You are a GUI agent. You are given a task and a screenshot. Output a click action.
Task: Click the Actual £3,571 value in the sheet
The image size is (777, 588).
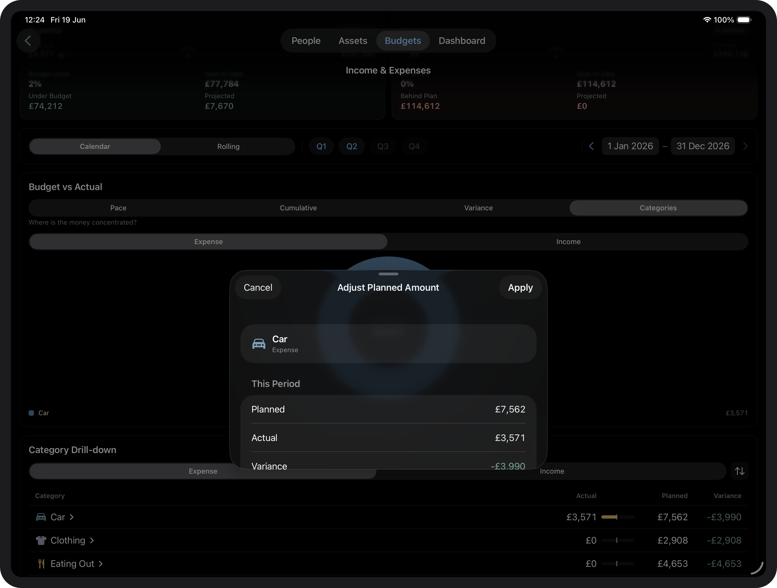click(510, 438)
